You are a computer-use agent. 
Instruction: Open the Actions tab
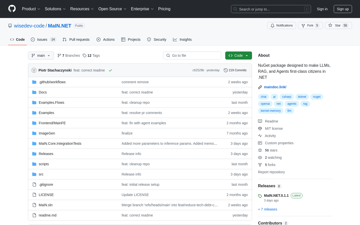[x=105, y=39]
